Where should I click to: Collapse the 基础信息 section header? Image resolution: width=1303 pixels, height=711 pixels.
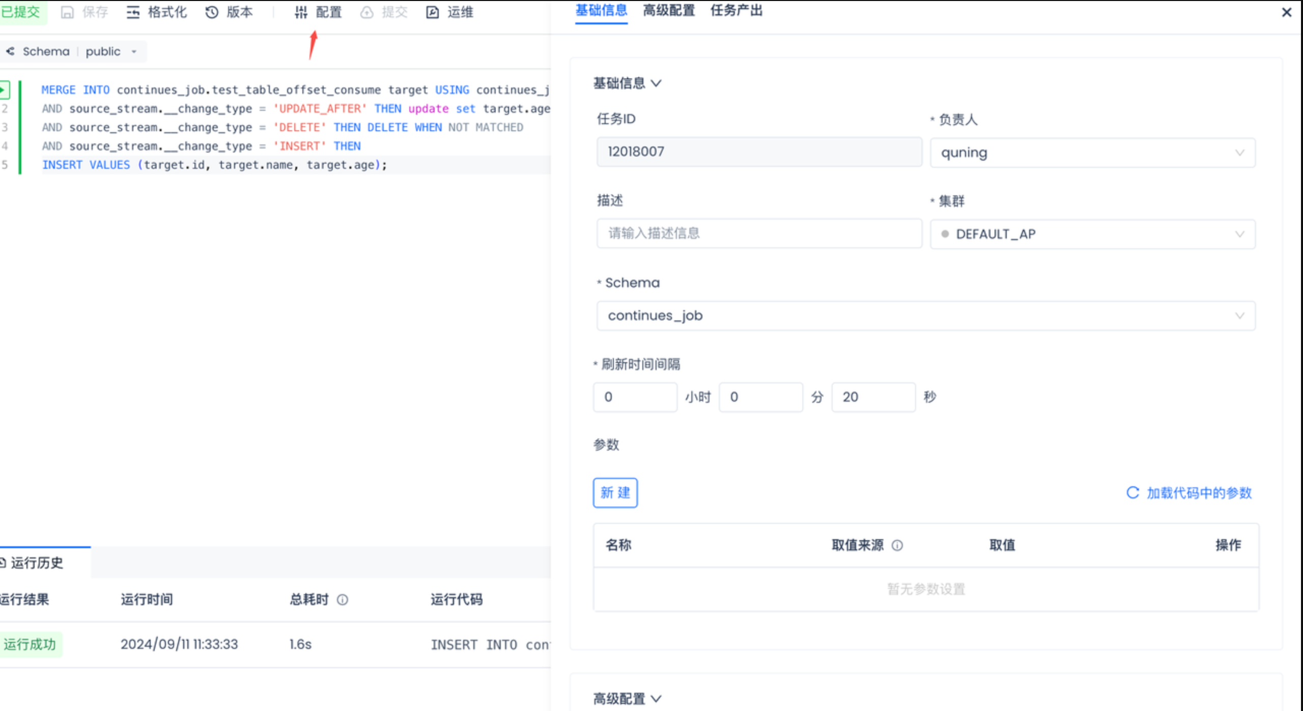pyautogui.click(x=627, y=83)
